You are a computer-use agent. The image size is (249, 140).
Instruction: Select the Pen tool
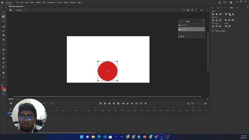[4, 49]
